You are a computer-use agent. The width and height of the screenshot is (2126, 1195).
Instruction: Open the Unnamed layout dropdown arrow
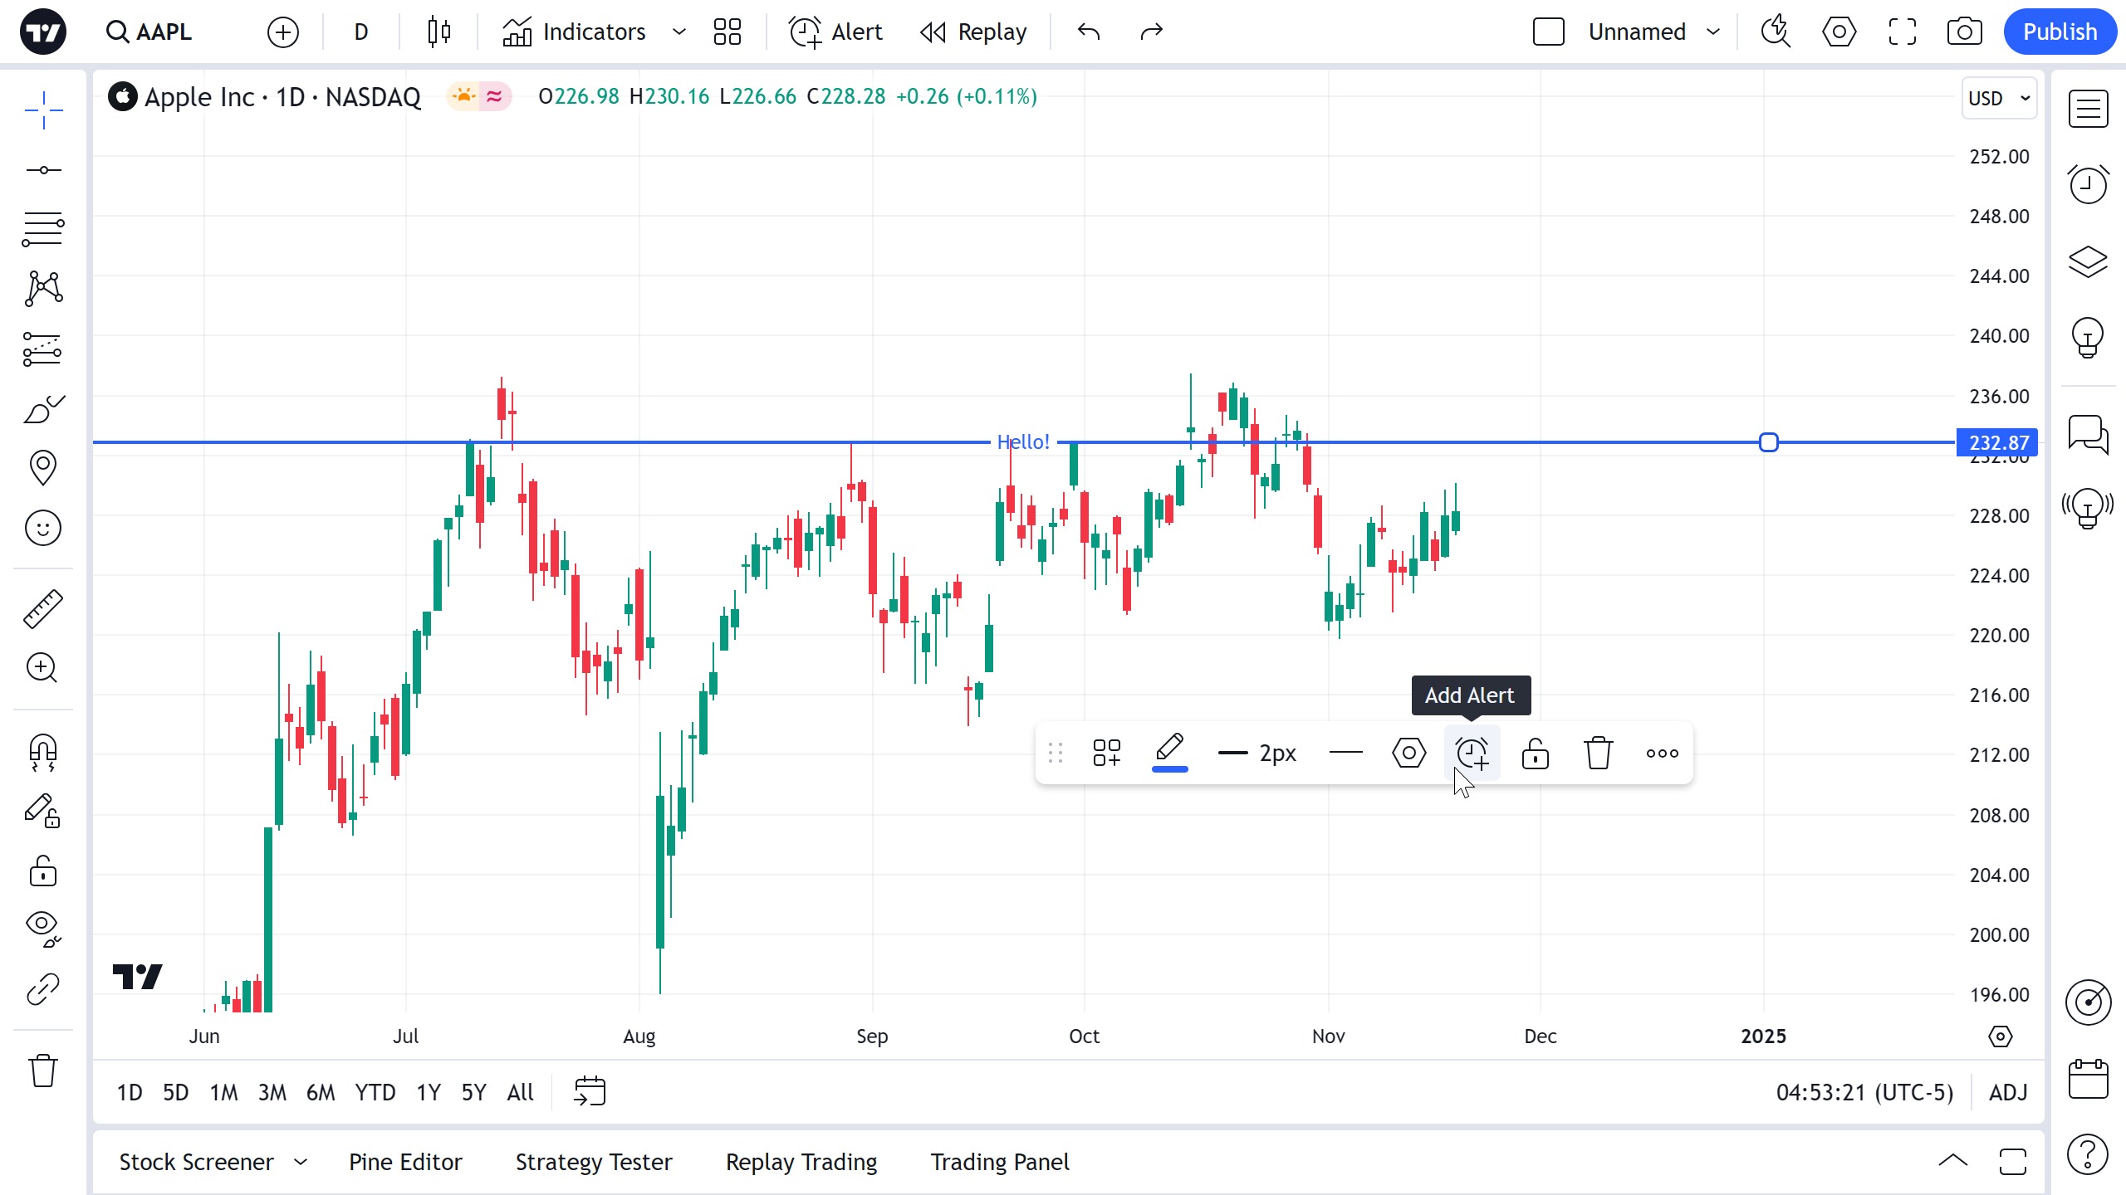click(1712, 32)
